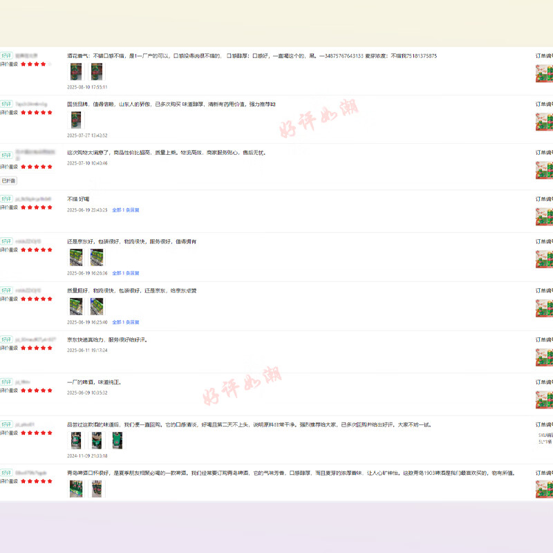Click star rating of the 4-star top review
Viewport: 553px width, 553px height.
click(x=36, y=64)
